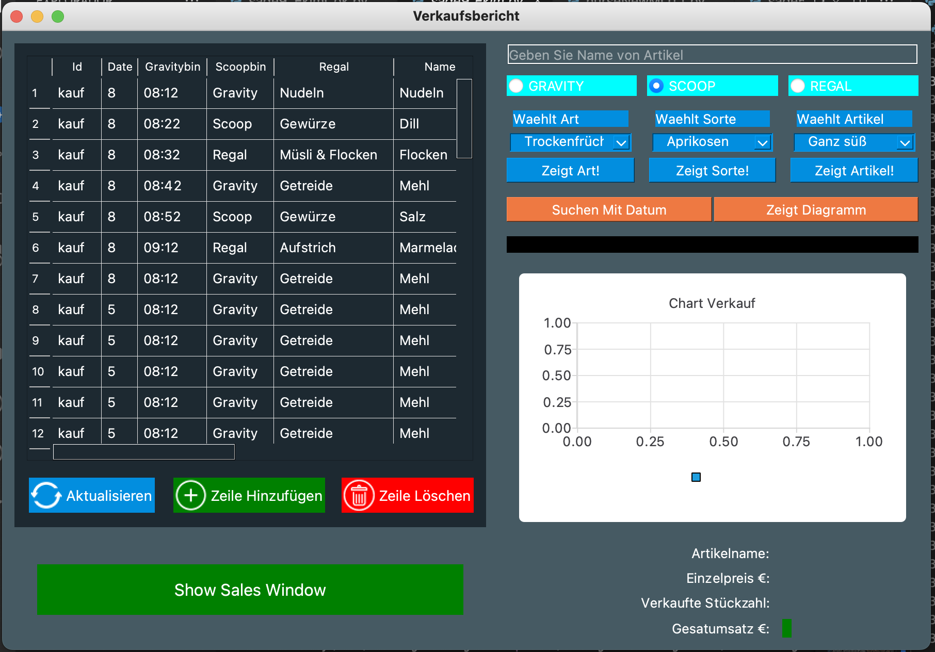Click the blue chart legend marker
Image resolution: width=935 pixels, height=652 pixels.
point(696,477)
